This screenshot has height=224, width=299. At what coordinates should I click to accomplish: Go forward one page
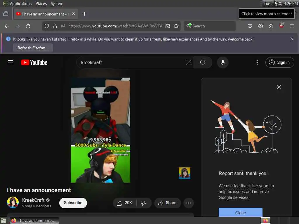18,26
